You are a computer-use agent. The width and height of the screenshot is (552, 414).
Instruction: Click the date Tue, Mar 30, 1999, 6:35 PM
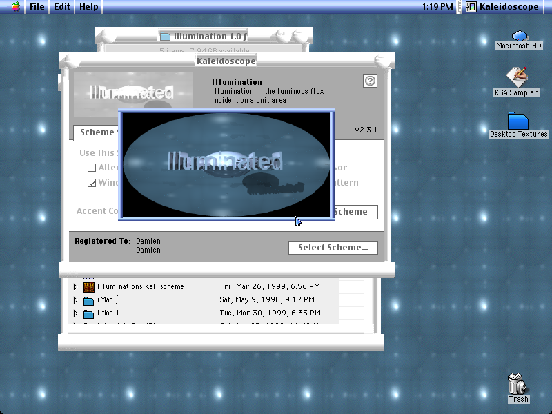[270, 313]
